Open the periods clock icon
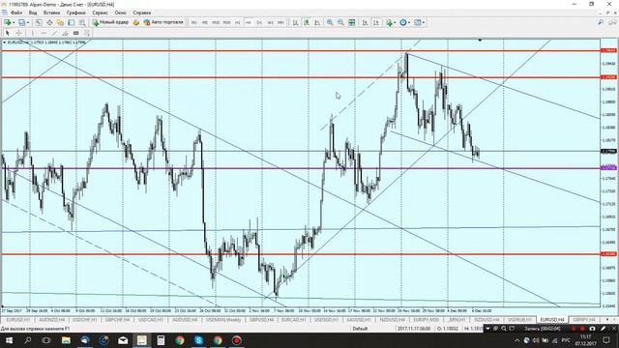 point(403,22)
